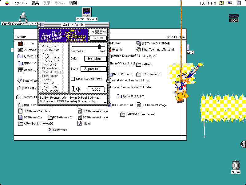
Task: Open the 特別 menu in the menu bar
Action: (x=73, y=3)
